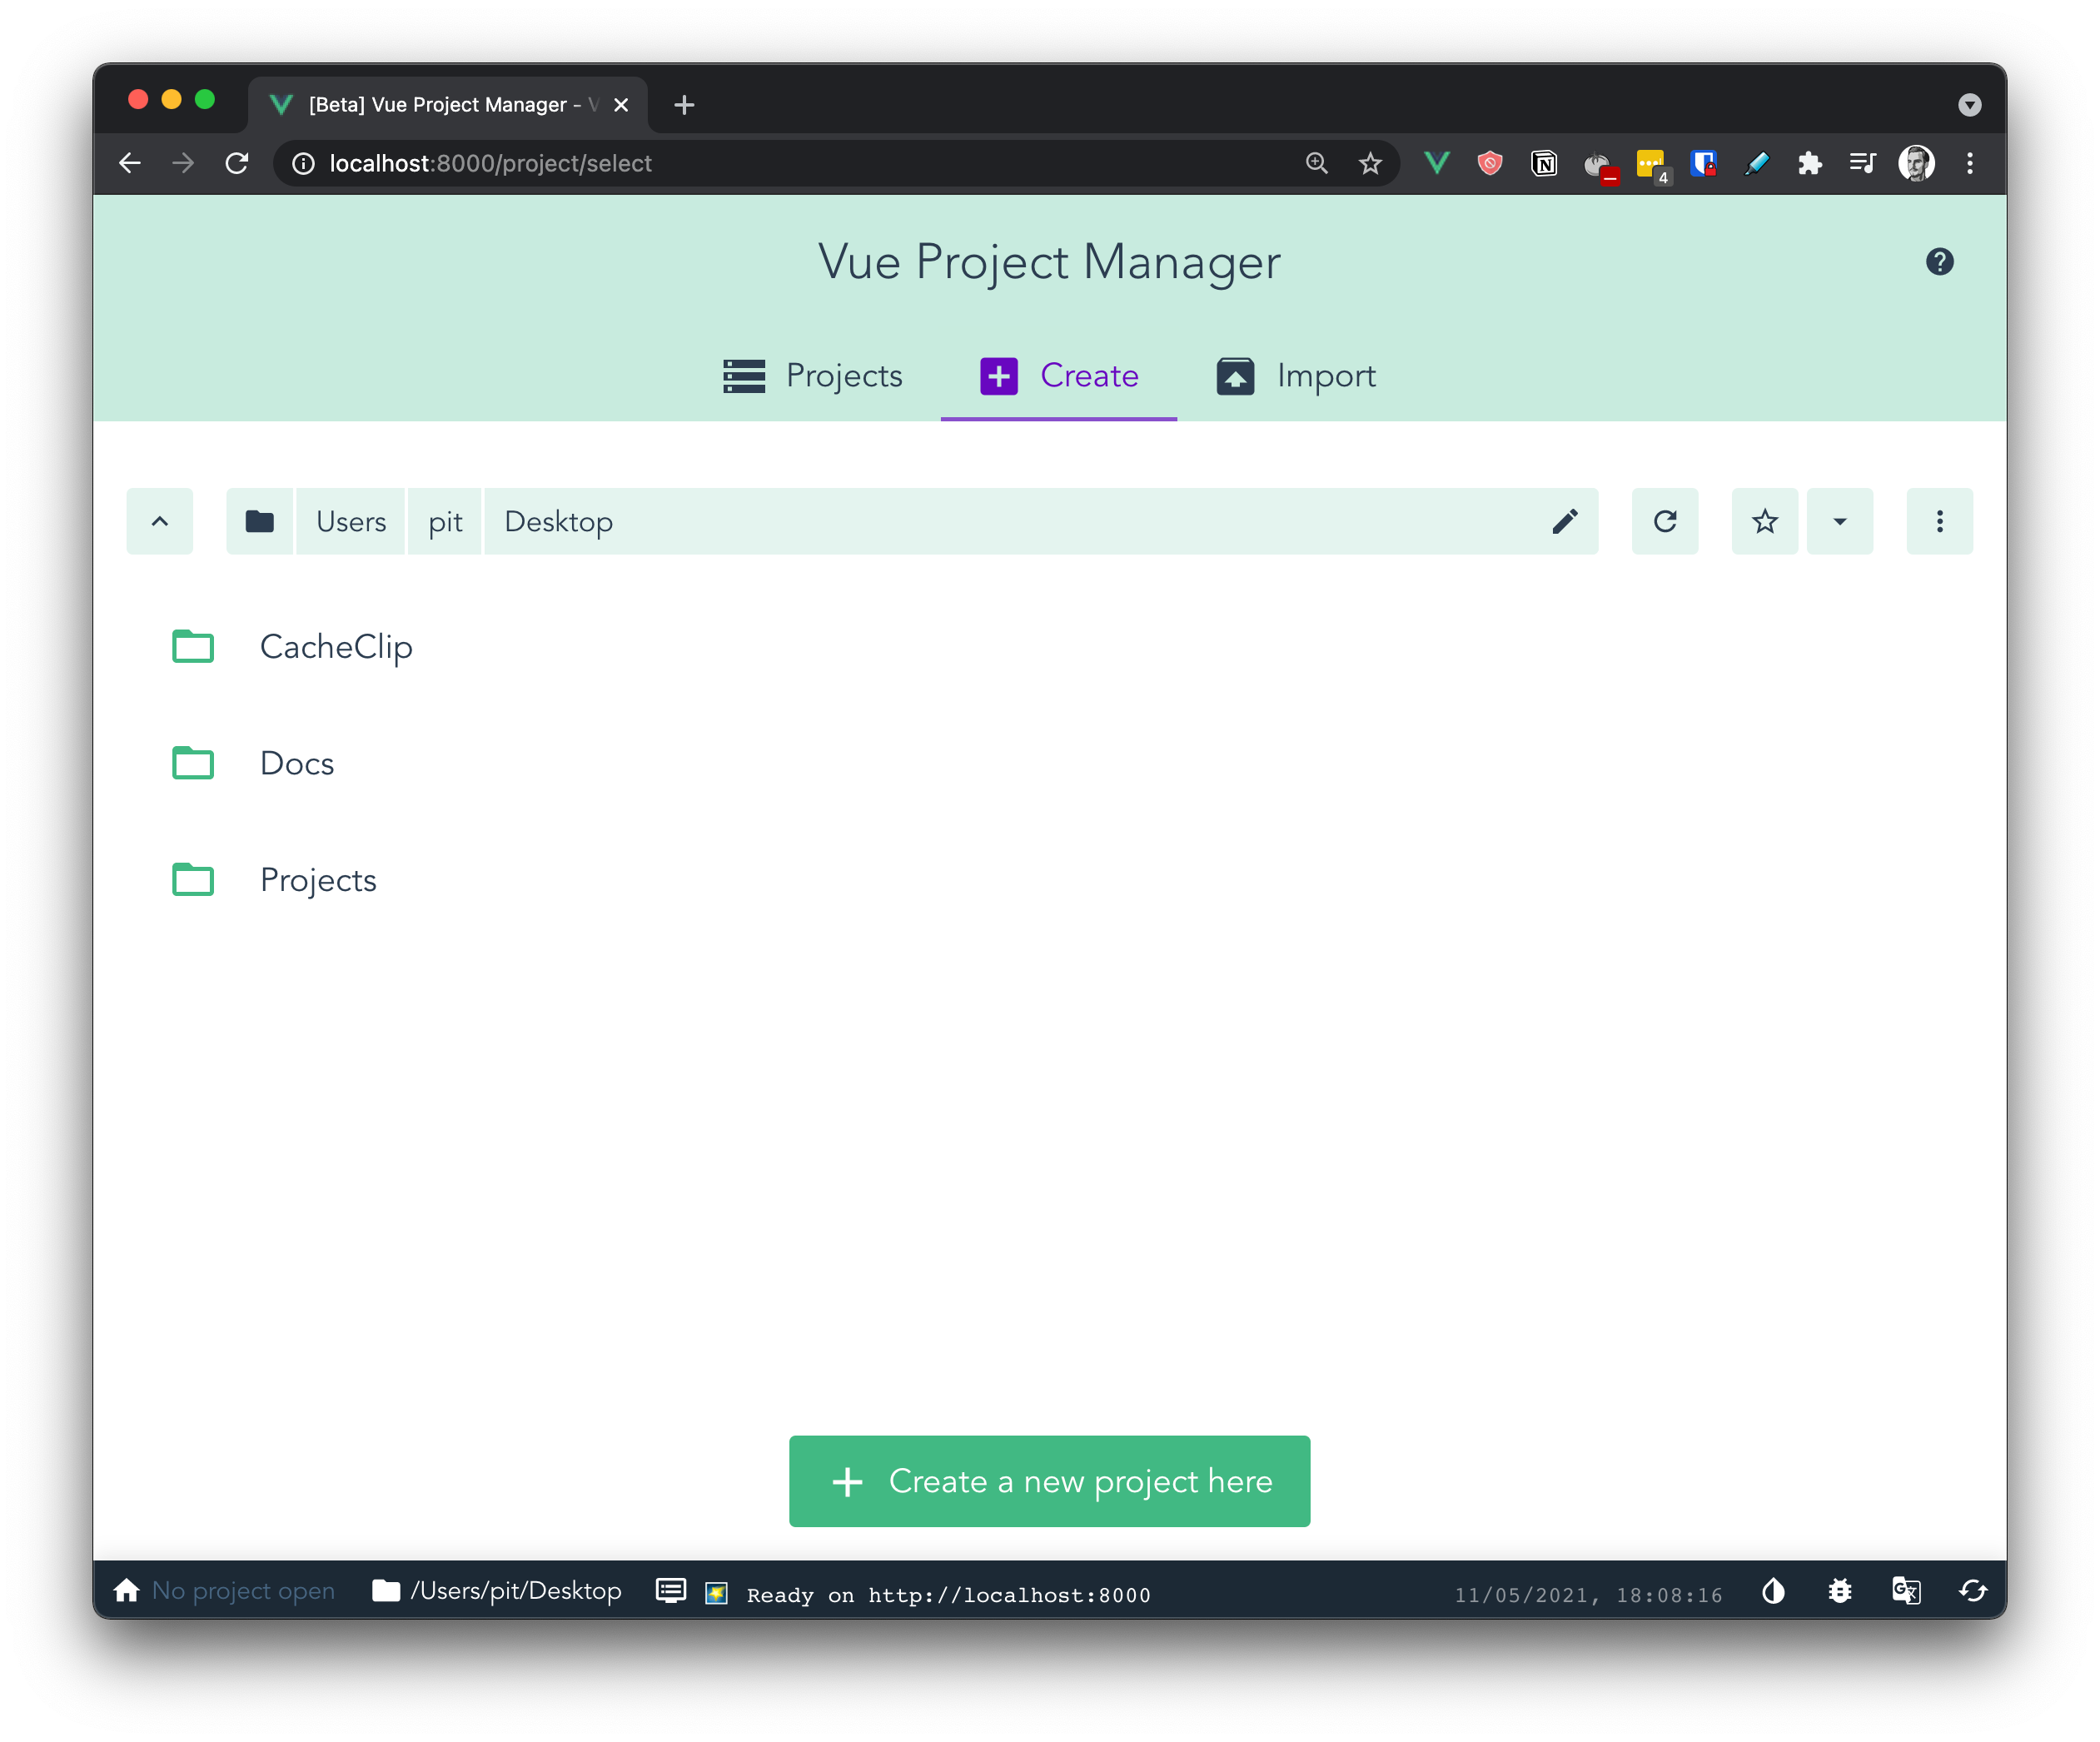Open Chrome tab search dropdown arrow

[1970, 105]
